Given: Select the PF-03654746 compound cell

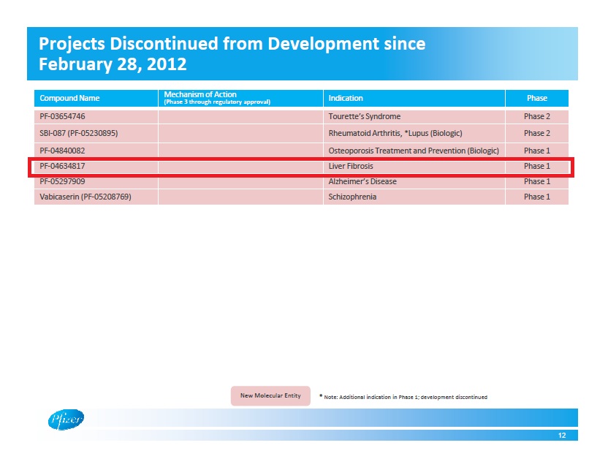Looking at the screenshot, I should point(63,116).
